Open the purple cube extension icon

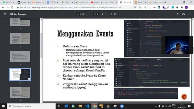(164, 8)
